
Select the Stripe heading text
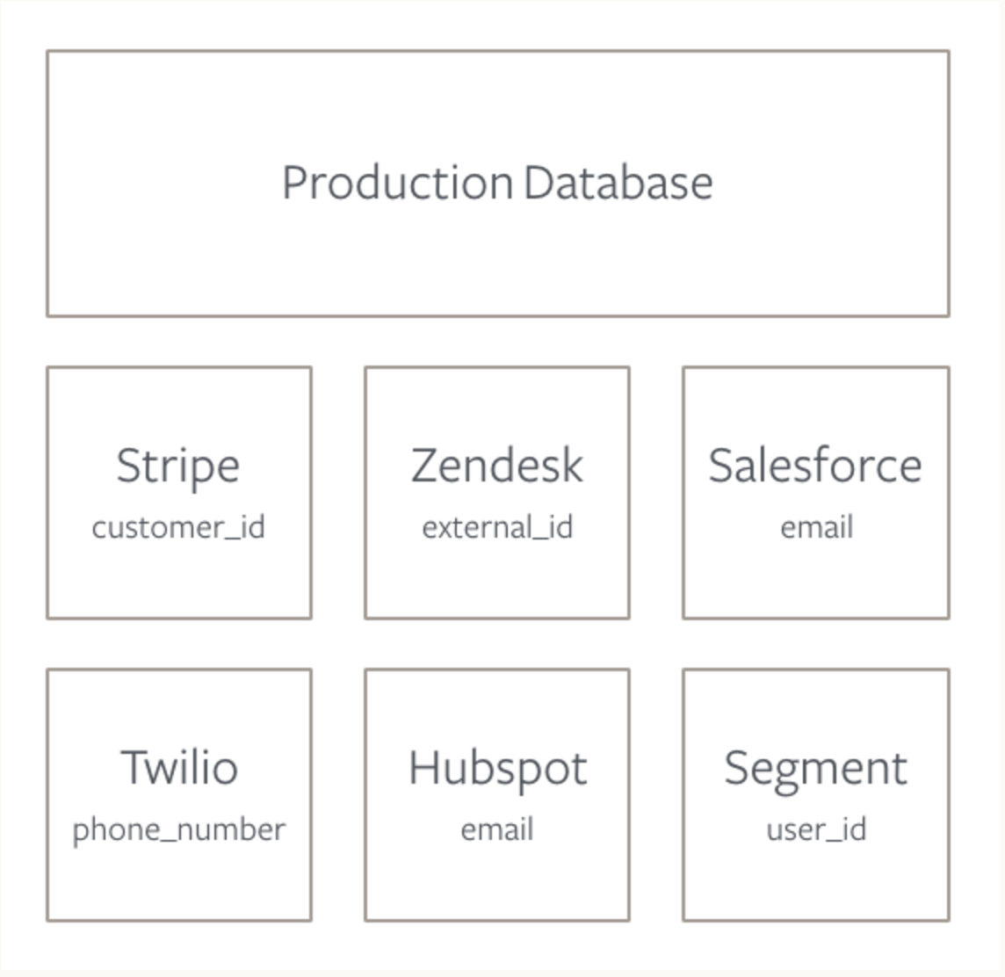[x=178, y=466]
